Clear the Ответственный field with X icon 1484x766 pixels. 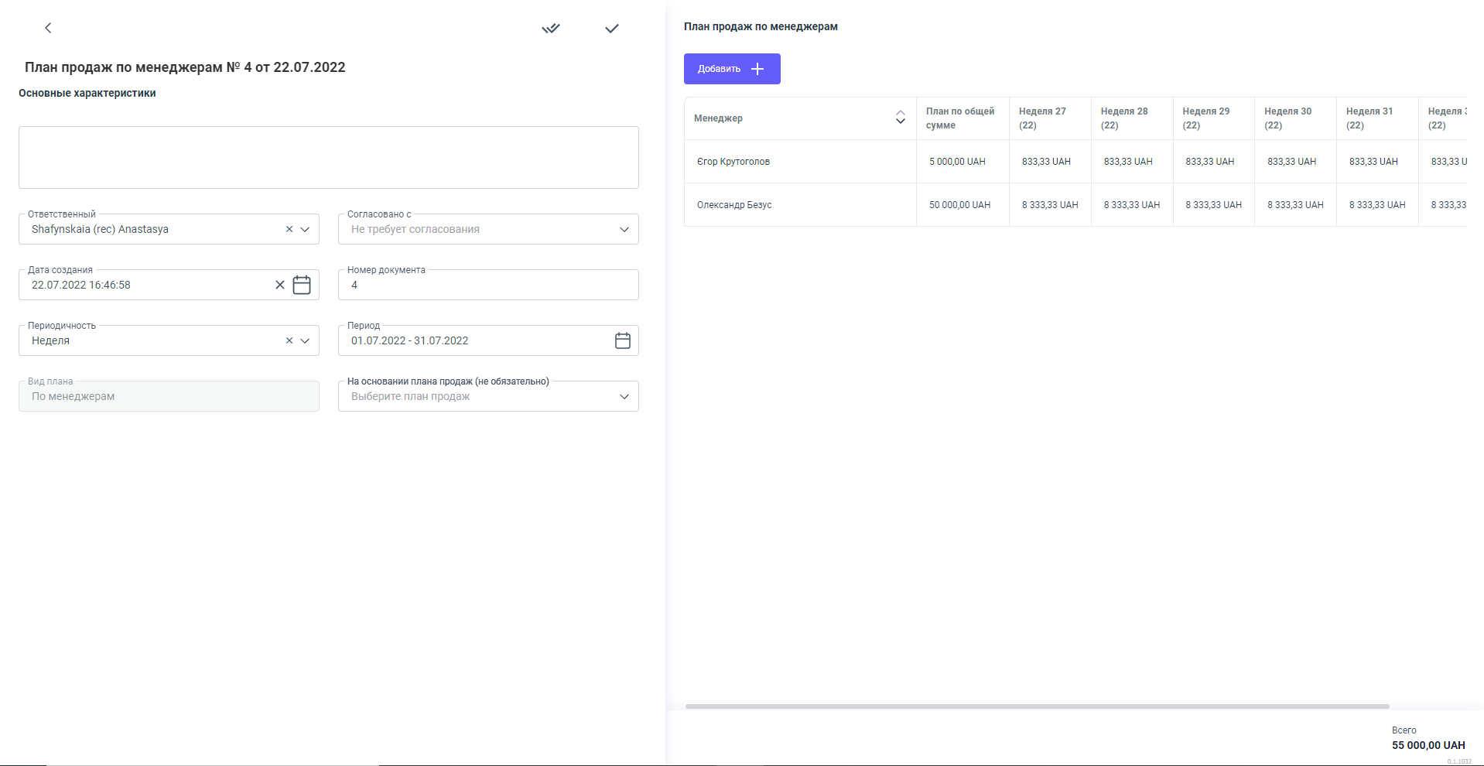point(289,229)
